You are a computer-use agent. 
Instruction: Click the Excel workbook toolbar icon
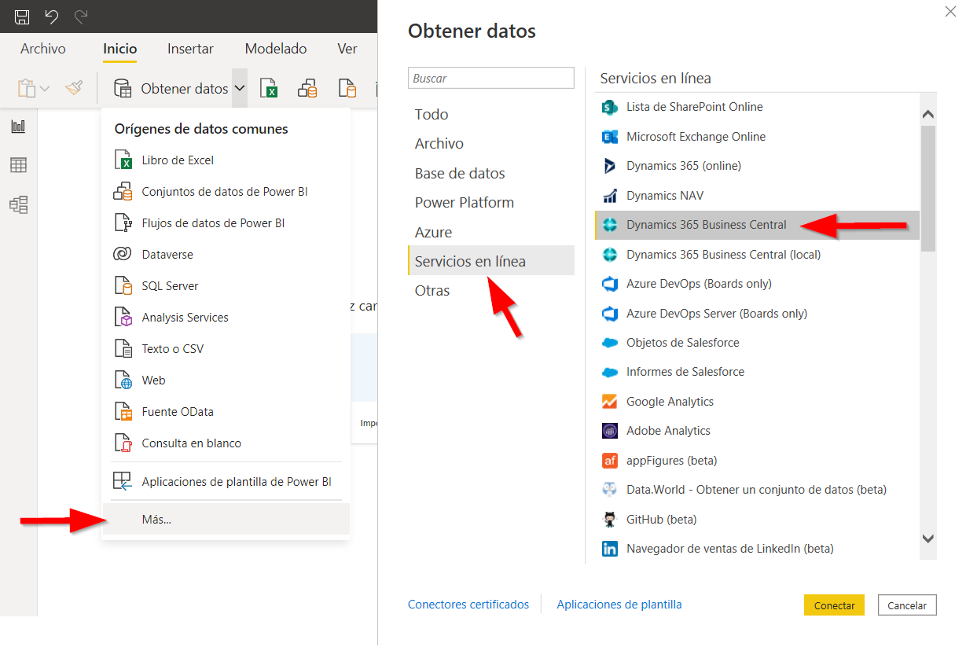coord(270,88)
